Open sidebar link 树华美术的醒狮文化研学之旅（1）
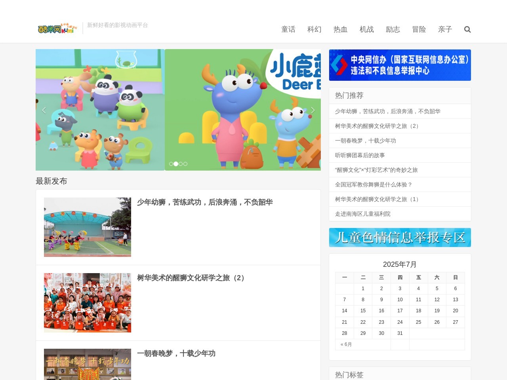This screenshot has width=507, height=380. click(x=378, y=199)
